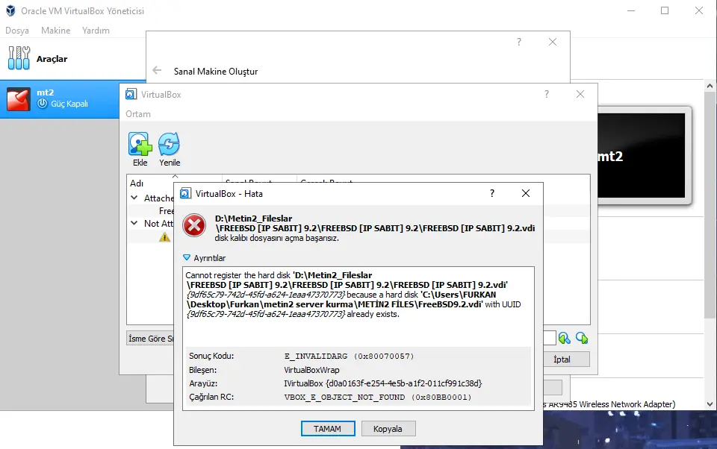Click scrollbar down arrow in main window
This screenshot has width=717, height=449.
(710, 404)
